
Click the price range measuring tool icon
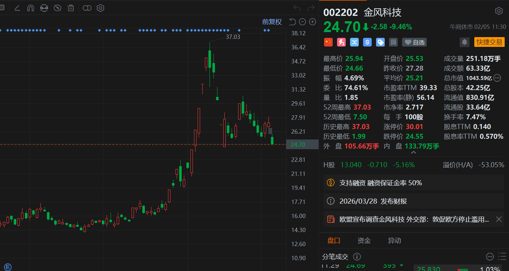(44, 8)
